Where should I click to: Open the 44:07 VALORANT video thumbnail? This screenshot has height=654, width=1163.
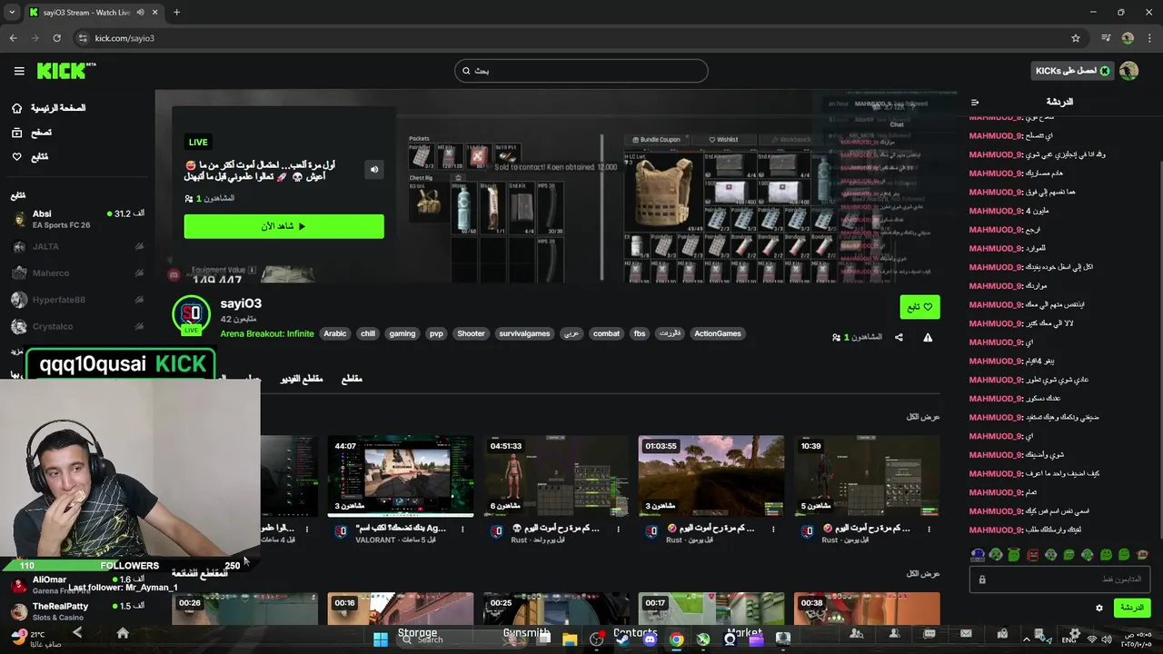click(401, 476)
